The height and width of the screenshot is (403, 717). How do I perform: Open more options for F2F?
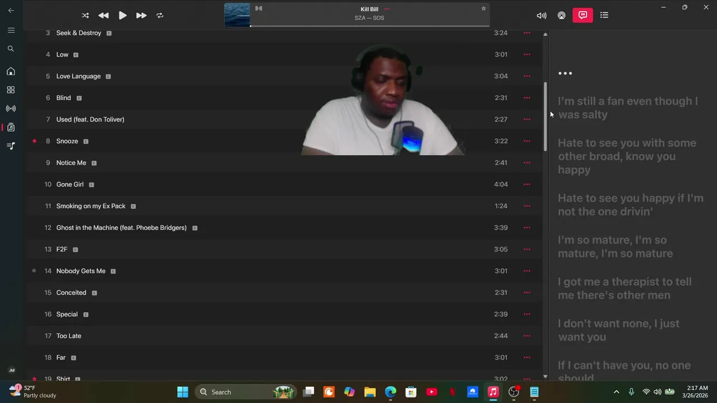point(527,249)
